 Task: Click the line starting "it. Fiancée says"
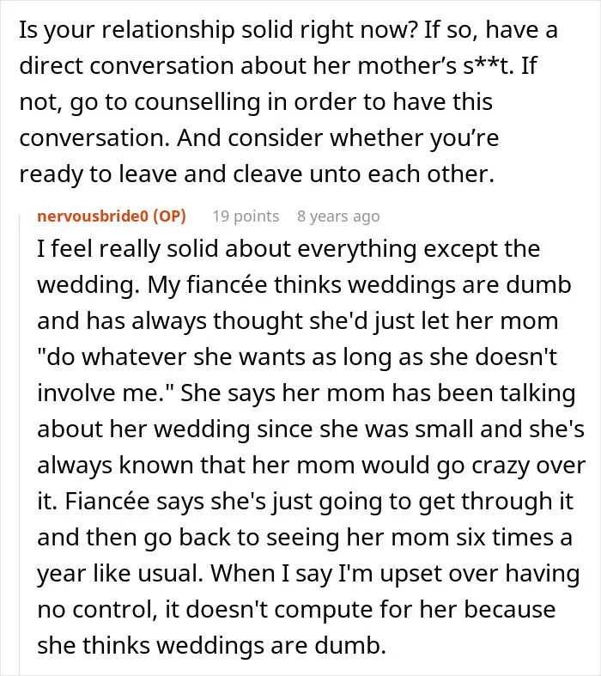(305, 502)
